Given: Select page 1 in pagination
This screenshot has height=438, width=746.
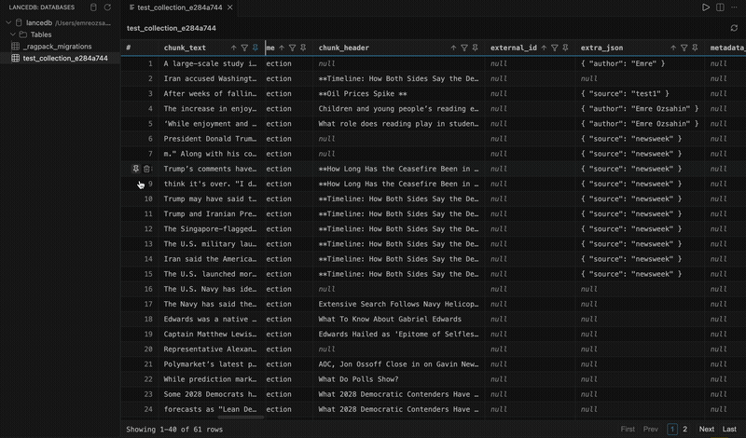Looking at the screenshot, I should [x=672, y=429].
